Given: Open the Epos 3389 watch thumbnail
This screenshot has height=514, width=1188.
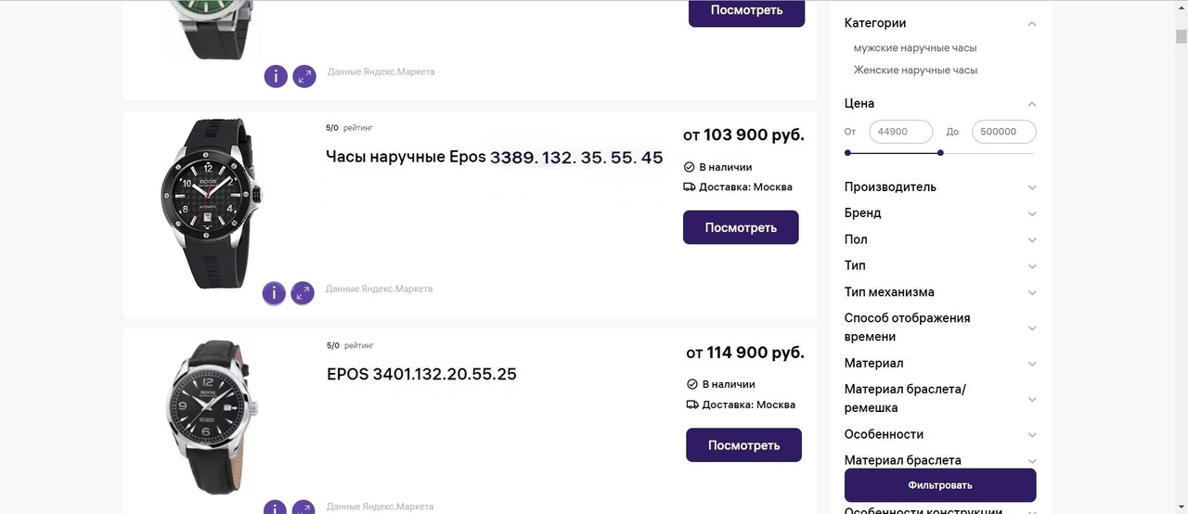Looking at the screenshot, I should [x=212, y=203].
